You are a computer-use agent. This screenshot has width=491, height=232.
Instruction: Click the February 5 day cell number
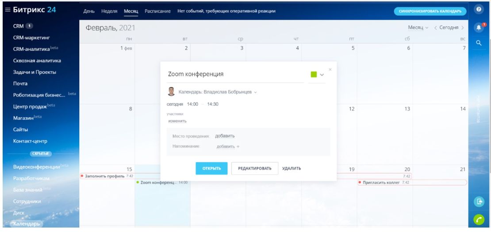coord(353,48)
